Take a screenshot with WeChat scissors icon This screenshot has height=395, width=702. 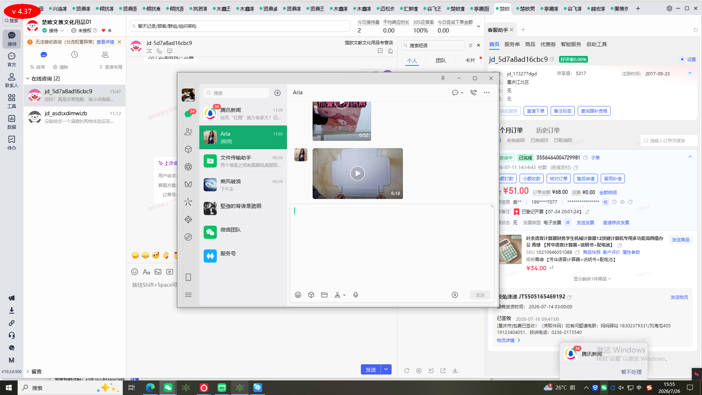point(337,295)
